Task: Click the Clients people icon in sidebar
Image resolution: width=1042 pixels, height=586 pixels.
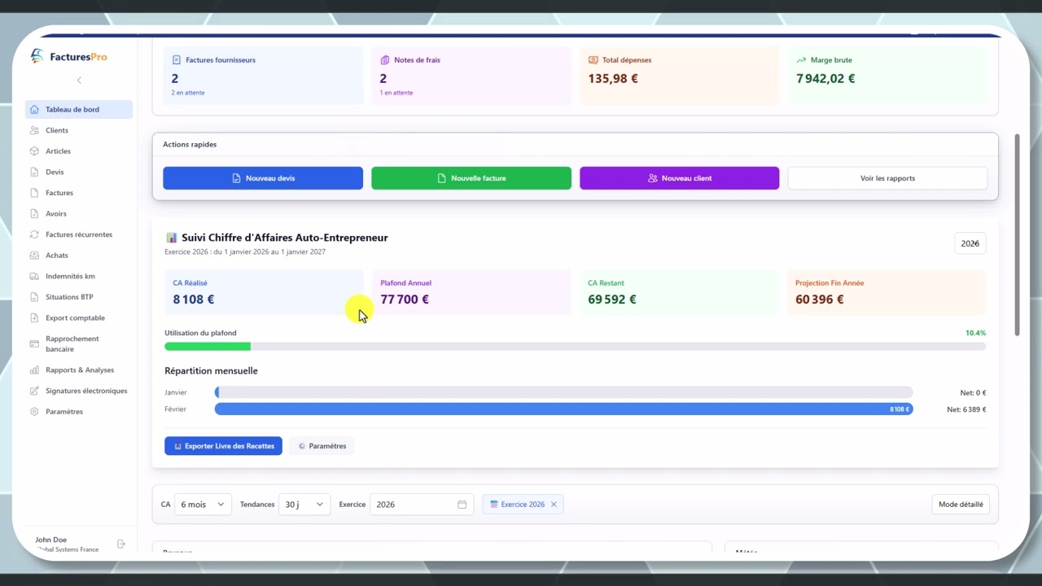Action: pos(34,130)
